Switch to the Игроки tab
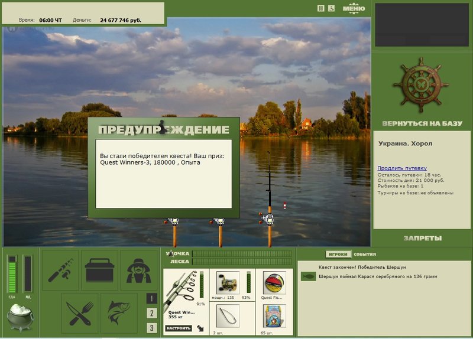Viewport: 473px width, 339px height. point(338,254)
